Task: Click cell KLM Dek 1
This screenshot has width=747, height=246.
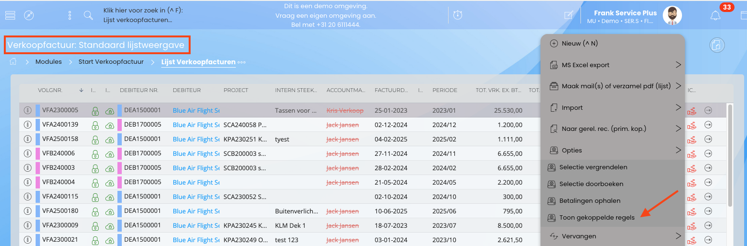Action: click(290, 225)
